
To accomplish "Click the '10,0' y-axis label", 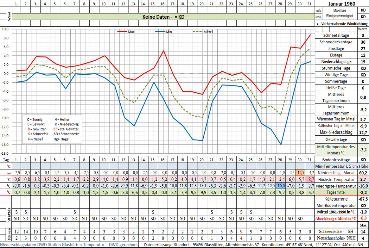I will click(5, 29).
